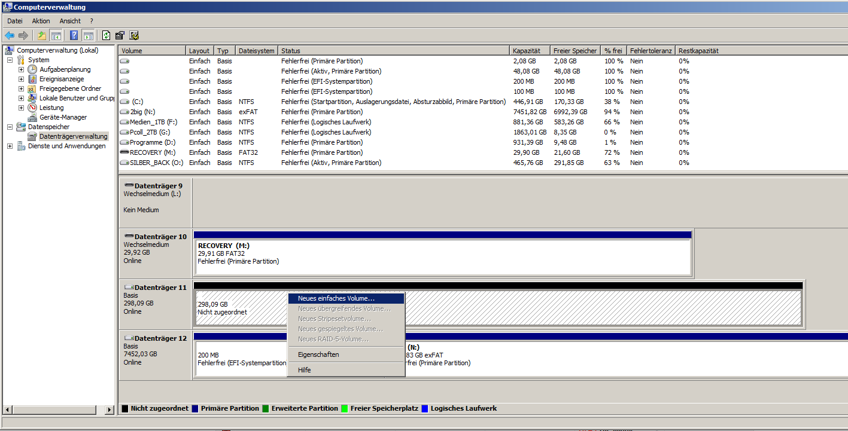Viewport: 848px width, 431px height.
Task: Toggle the show/hide action pane icon
Action: point(88,35)
